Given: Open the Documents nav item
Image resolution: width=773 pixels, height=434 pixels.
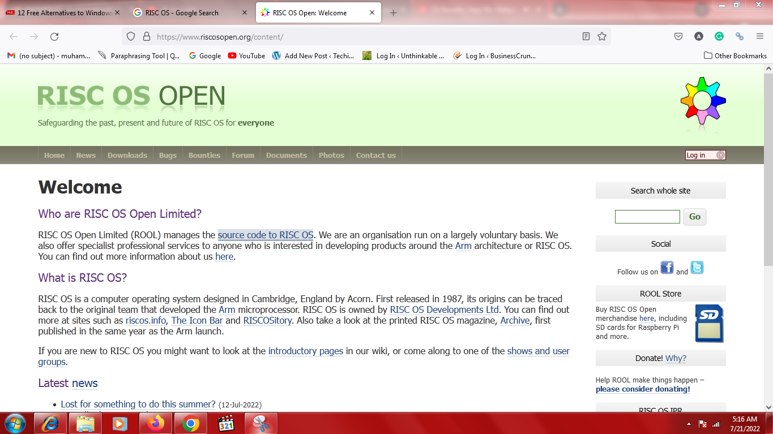Looking at the screenshot, I should tap(287, 155).
